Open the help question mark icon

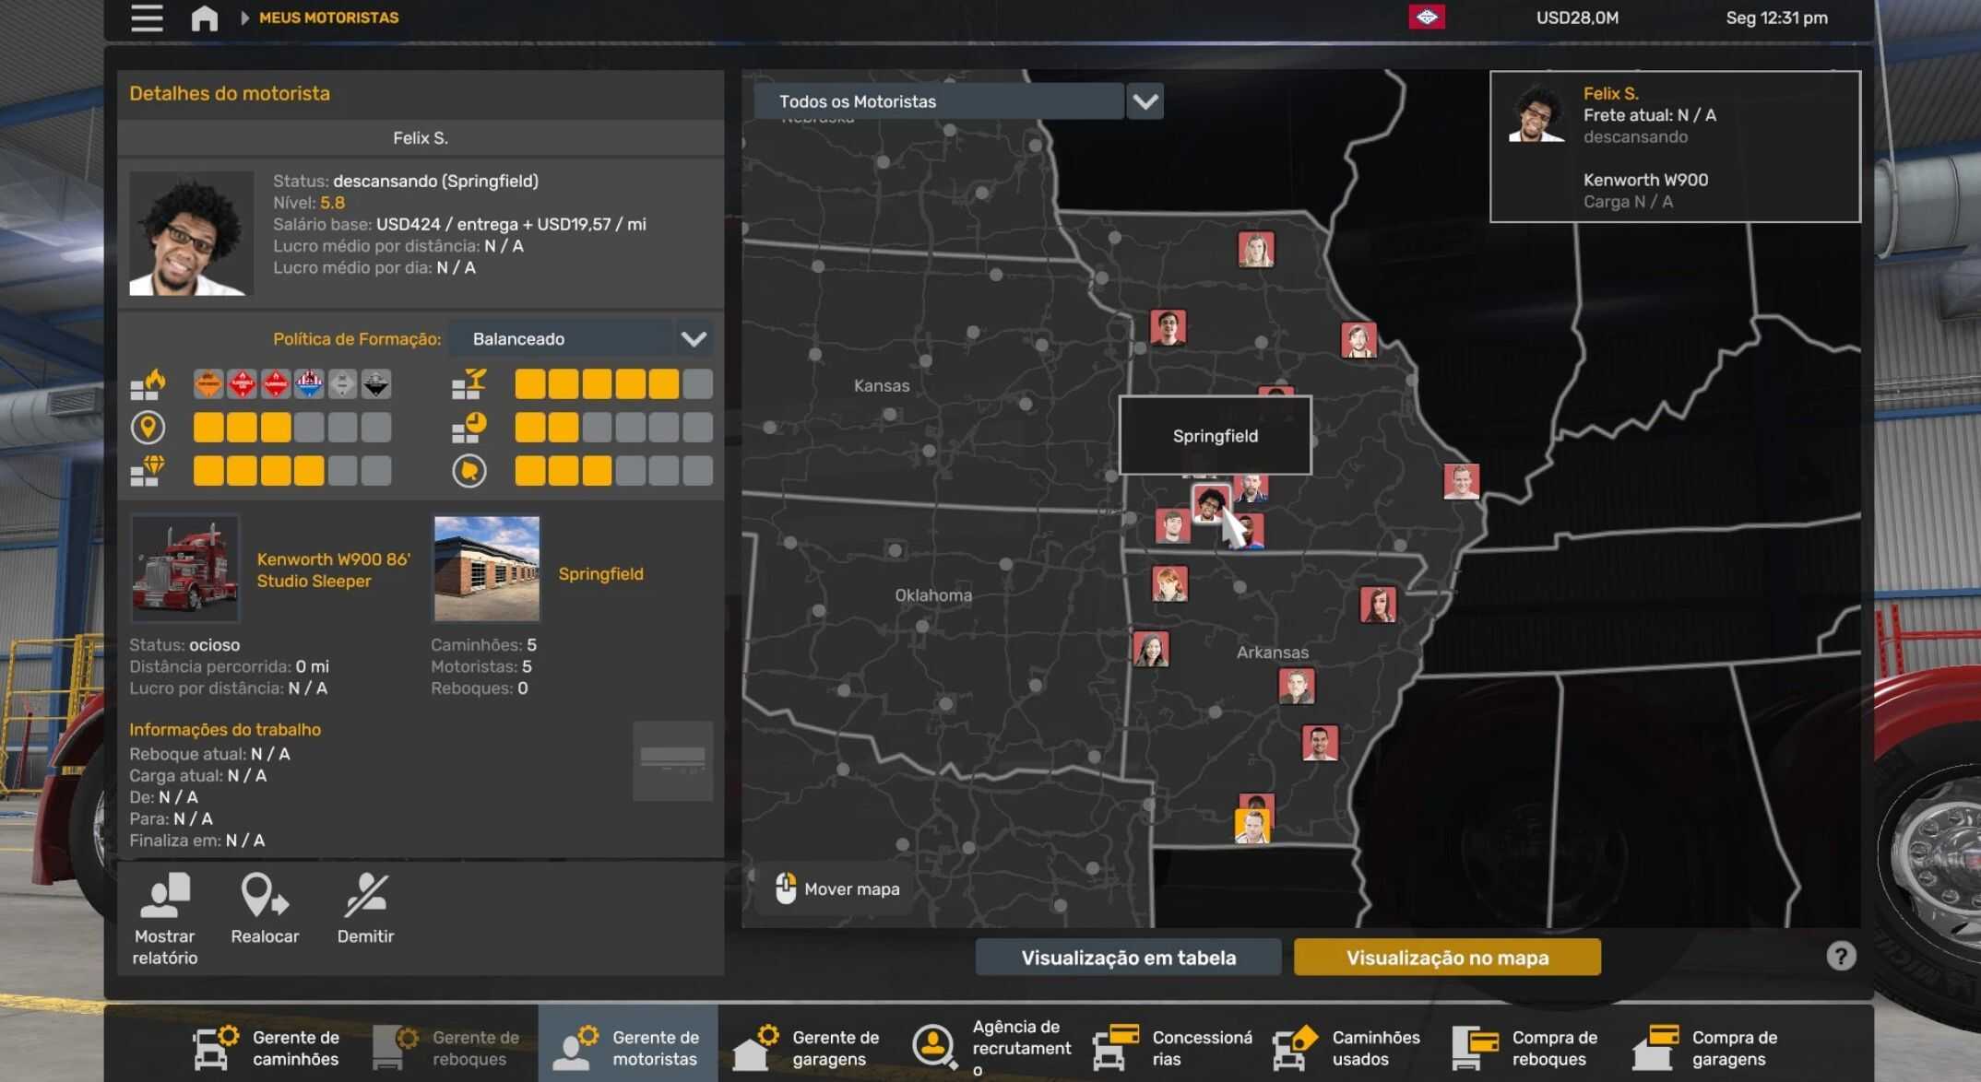click(x=1841, y=956)
